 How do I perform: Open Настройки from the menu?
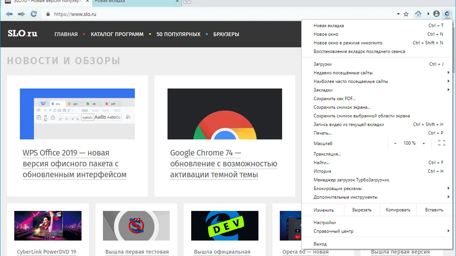tap(325, 223)
